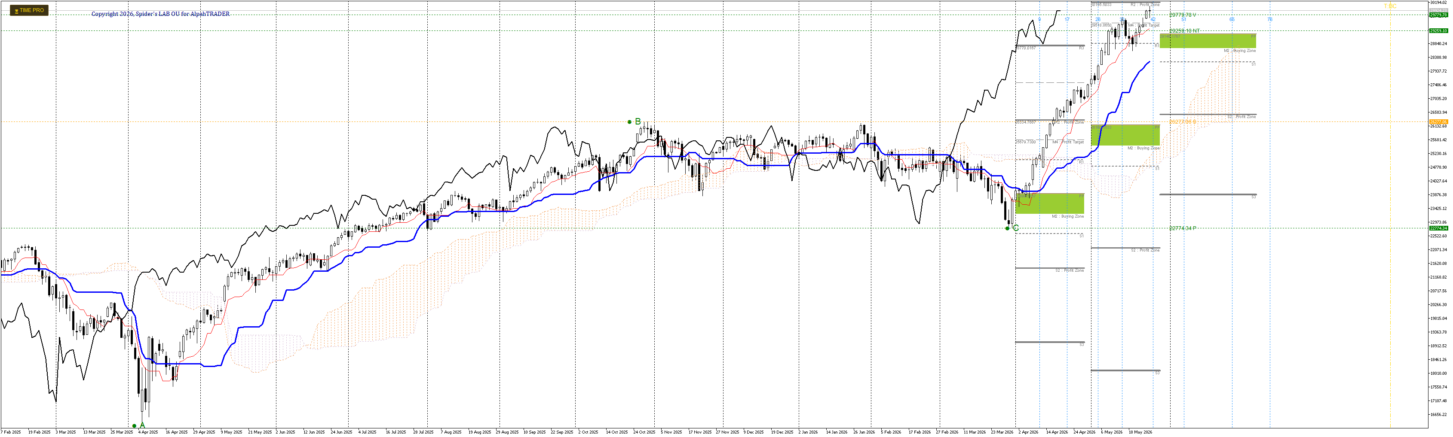Click the yellow T:BC time label
The image size is (1453, 437).
click(1390, 6)
